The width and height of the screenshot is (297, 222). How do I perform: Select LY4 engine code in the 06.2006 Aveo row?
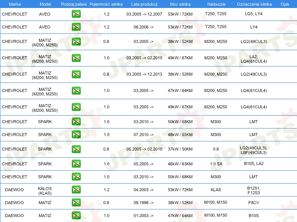254,27
